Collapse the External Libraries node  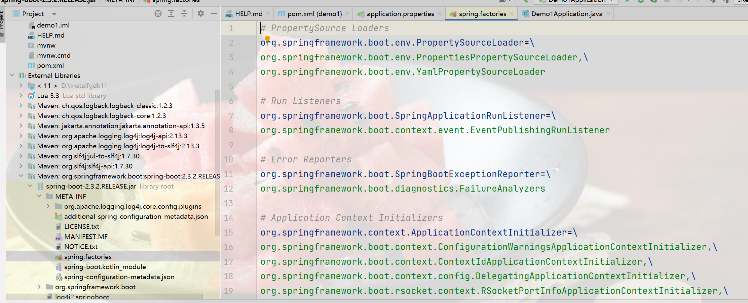point(12,75)
